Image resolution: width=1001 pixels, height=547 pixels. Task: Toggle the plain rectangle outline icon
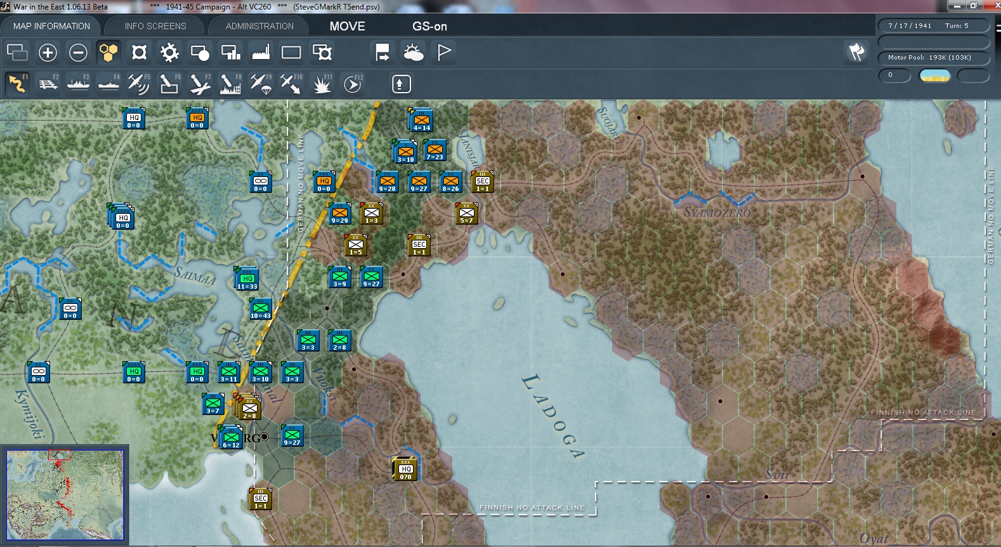click(291, 52)
